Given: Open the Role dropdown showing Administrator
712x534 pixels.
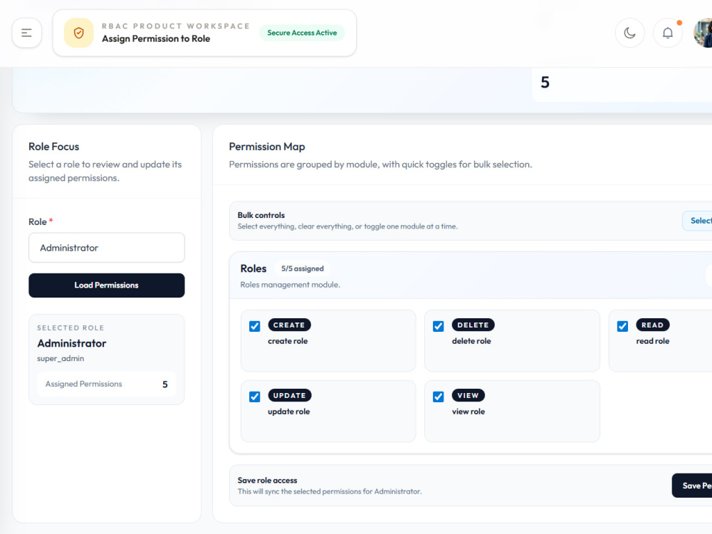Looking at the screenshot, I should (x=107, y=248).
